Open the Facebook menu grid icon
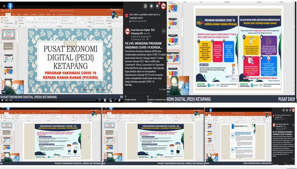297x169 pixels. (x=145, y=6)
